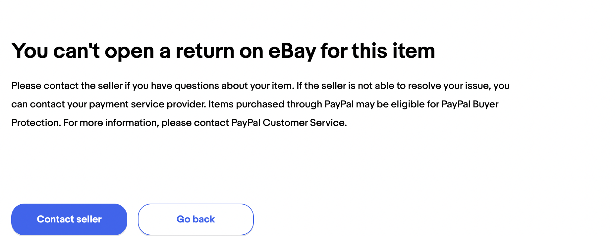This screenshot has height=236, width=615.
Task: Click "this item" at the heading end
Action: (393, 51)
